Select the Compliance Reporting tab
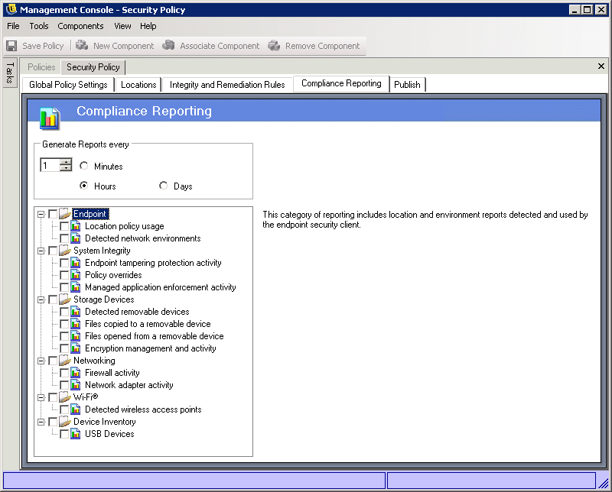The height and width of the screenshot is (492, 612). [x=341, y=83]
